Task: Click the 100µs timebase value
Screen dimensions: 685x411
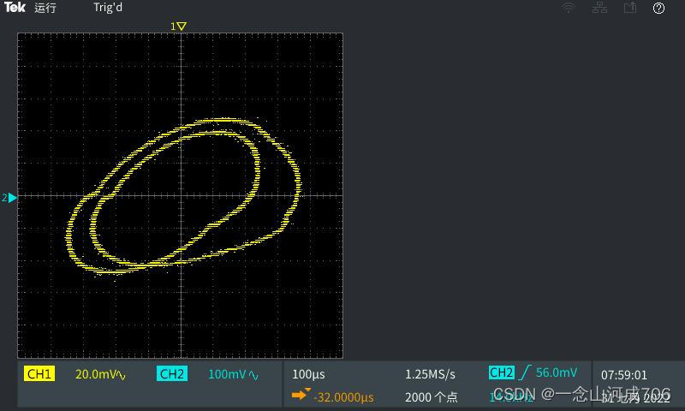Action: pos(308,374)
